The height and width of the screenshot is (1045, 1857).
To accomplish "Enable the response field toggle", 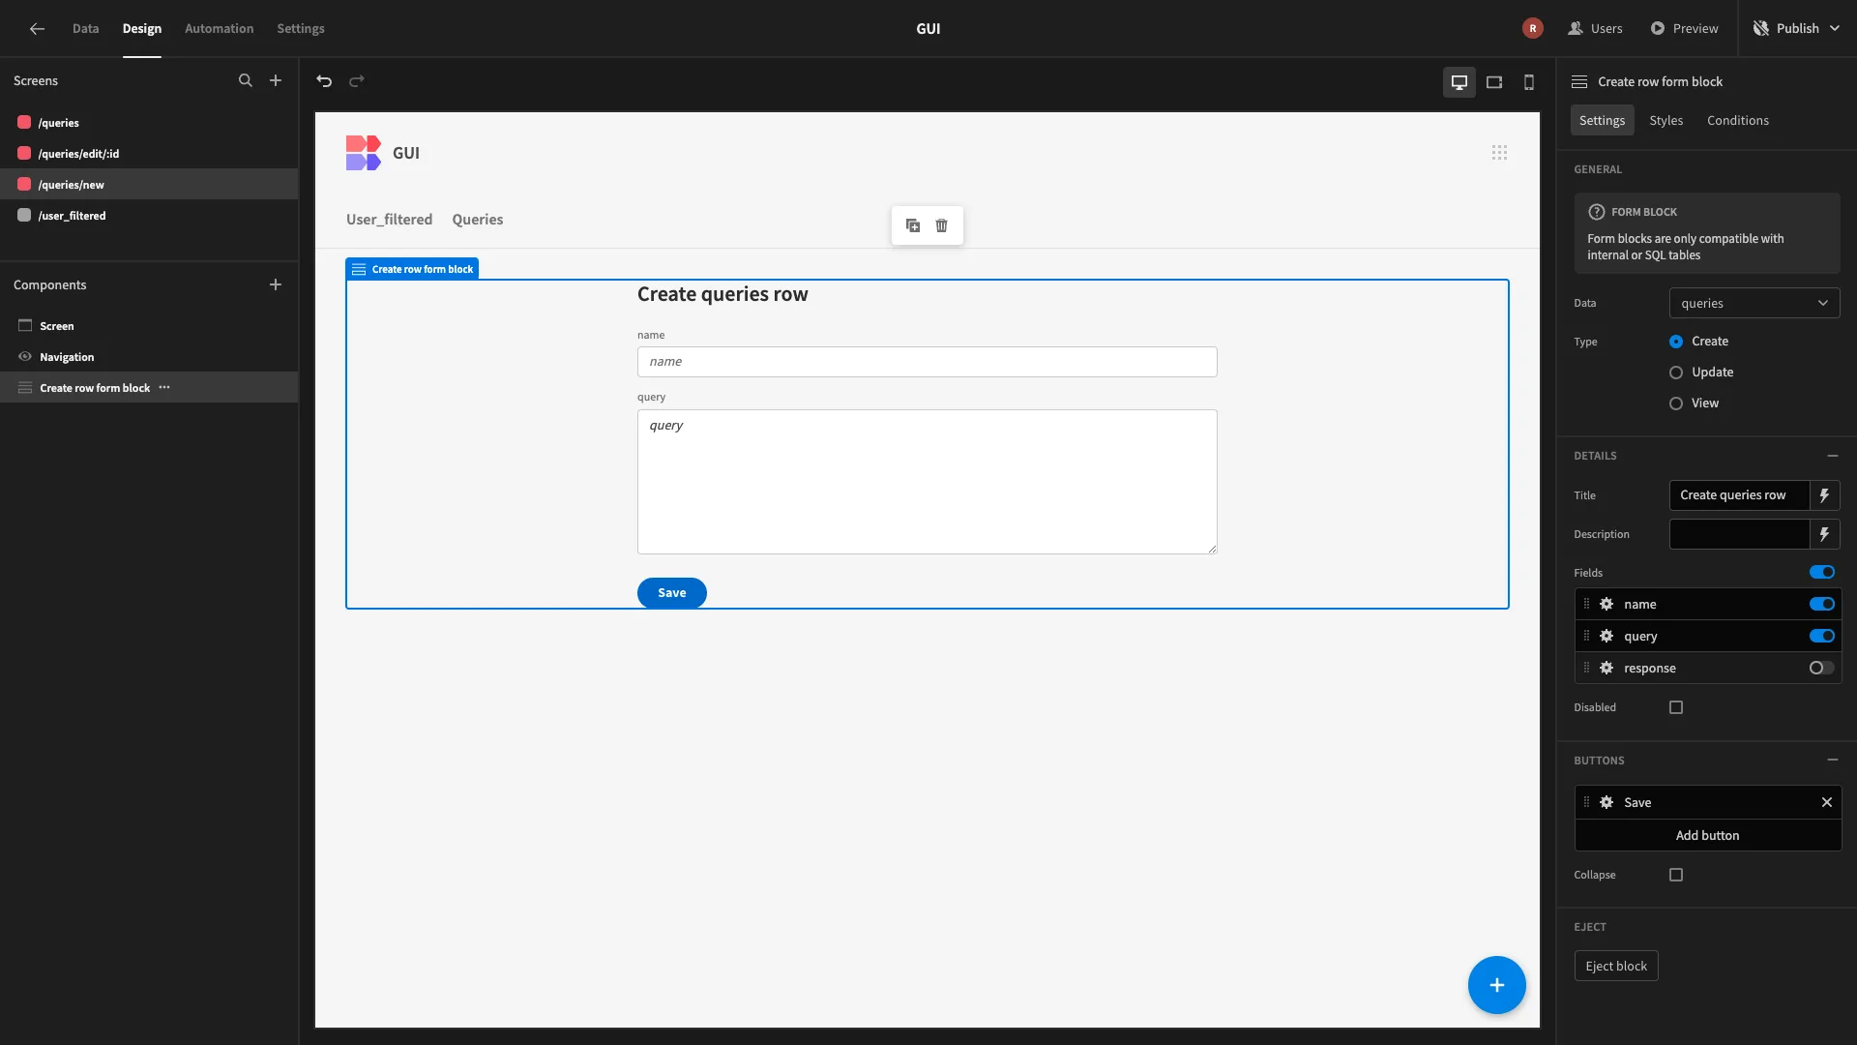I will tap(1821, 668).
